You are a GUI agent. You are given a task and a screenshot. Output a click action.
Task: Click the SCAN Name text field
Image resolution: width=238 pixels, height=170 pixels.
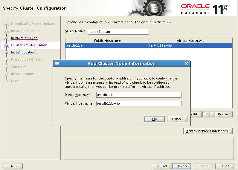[x=118, y=32]
